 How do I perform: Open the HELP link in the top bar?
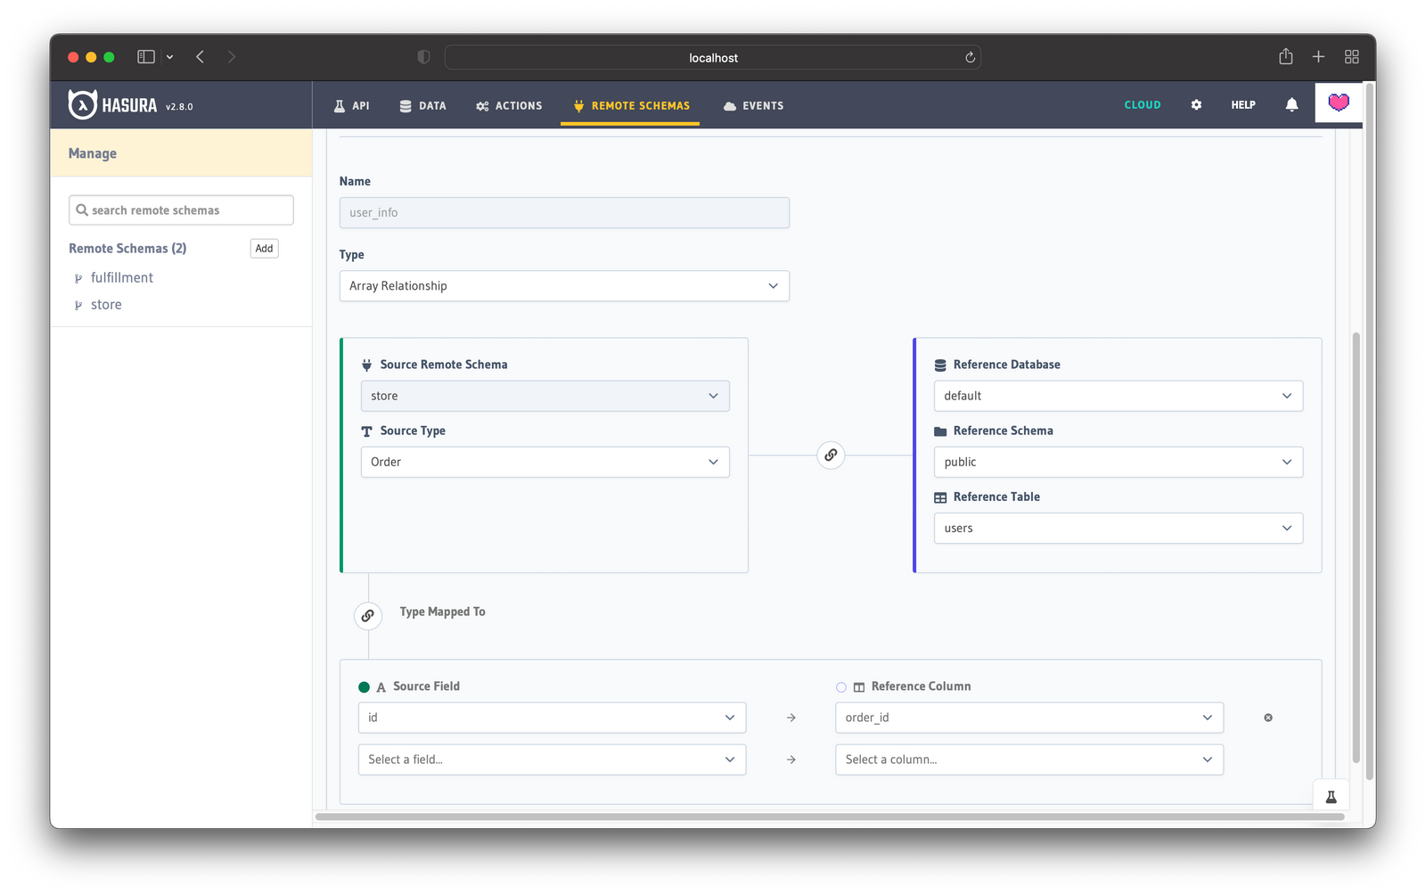pos(1242,104)
